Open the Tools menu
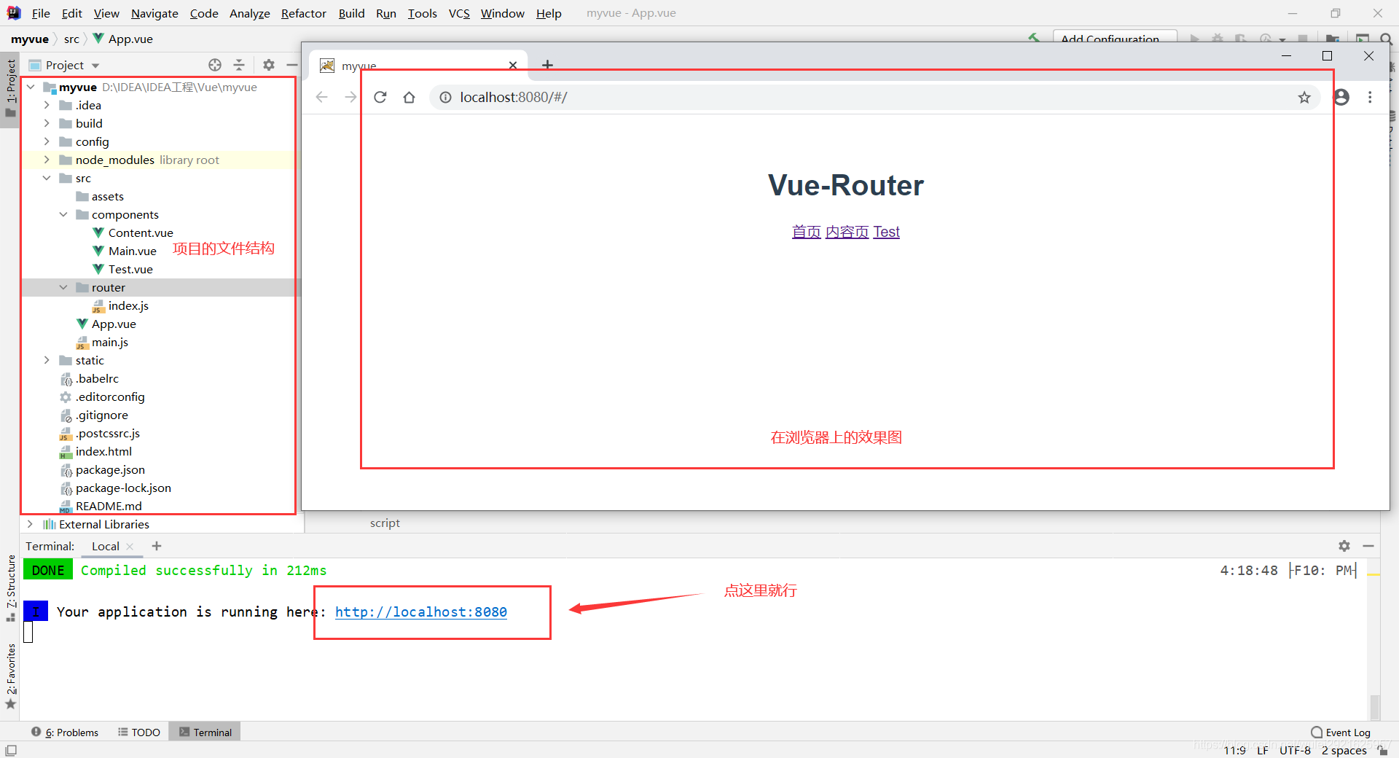1399x758 pixels. pyautogui.click(x=422, y=13)
